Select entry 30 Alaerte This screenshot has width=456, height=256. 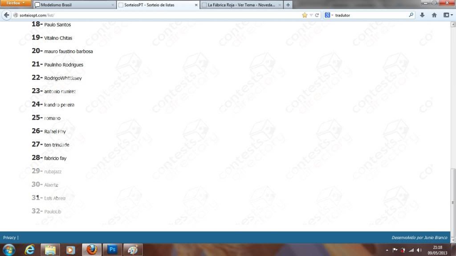click(x=45, y=185)
